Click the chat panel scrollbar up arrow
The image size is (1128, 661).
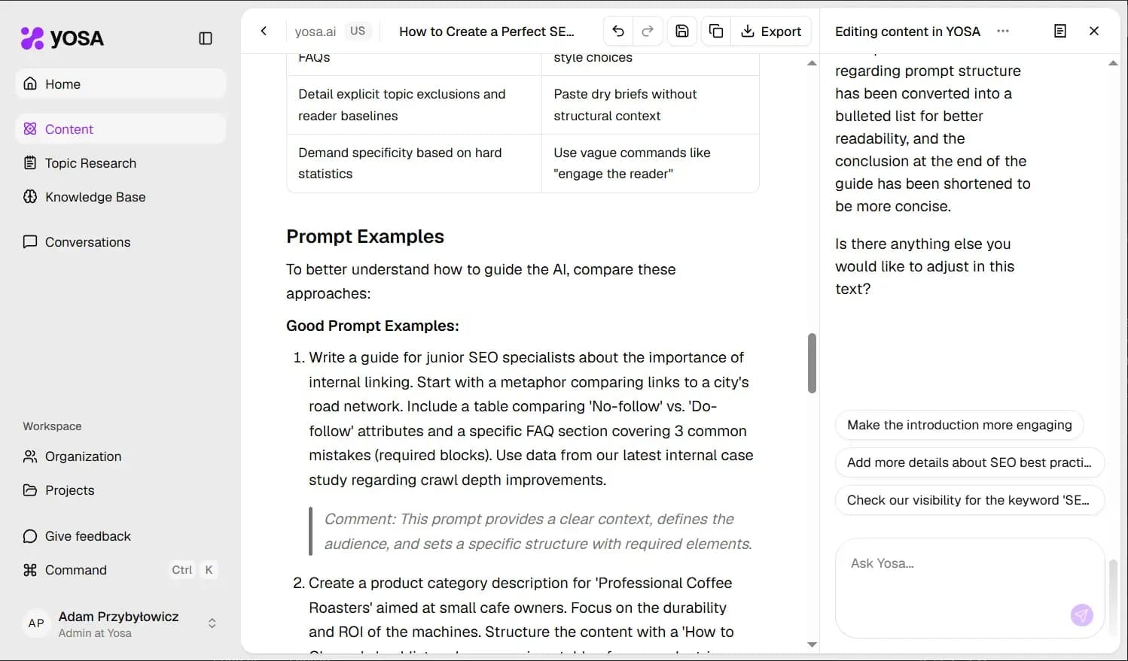[1113, 63]
